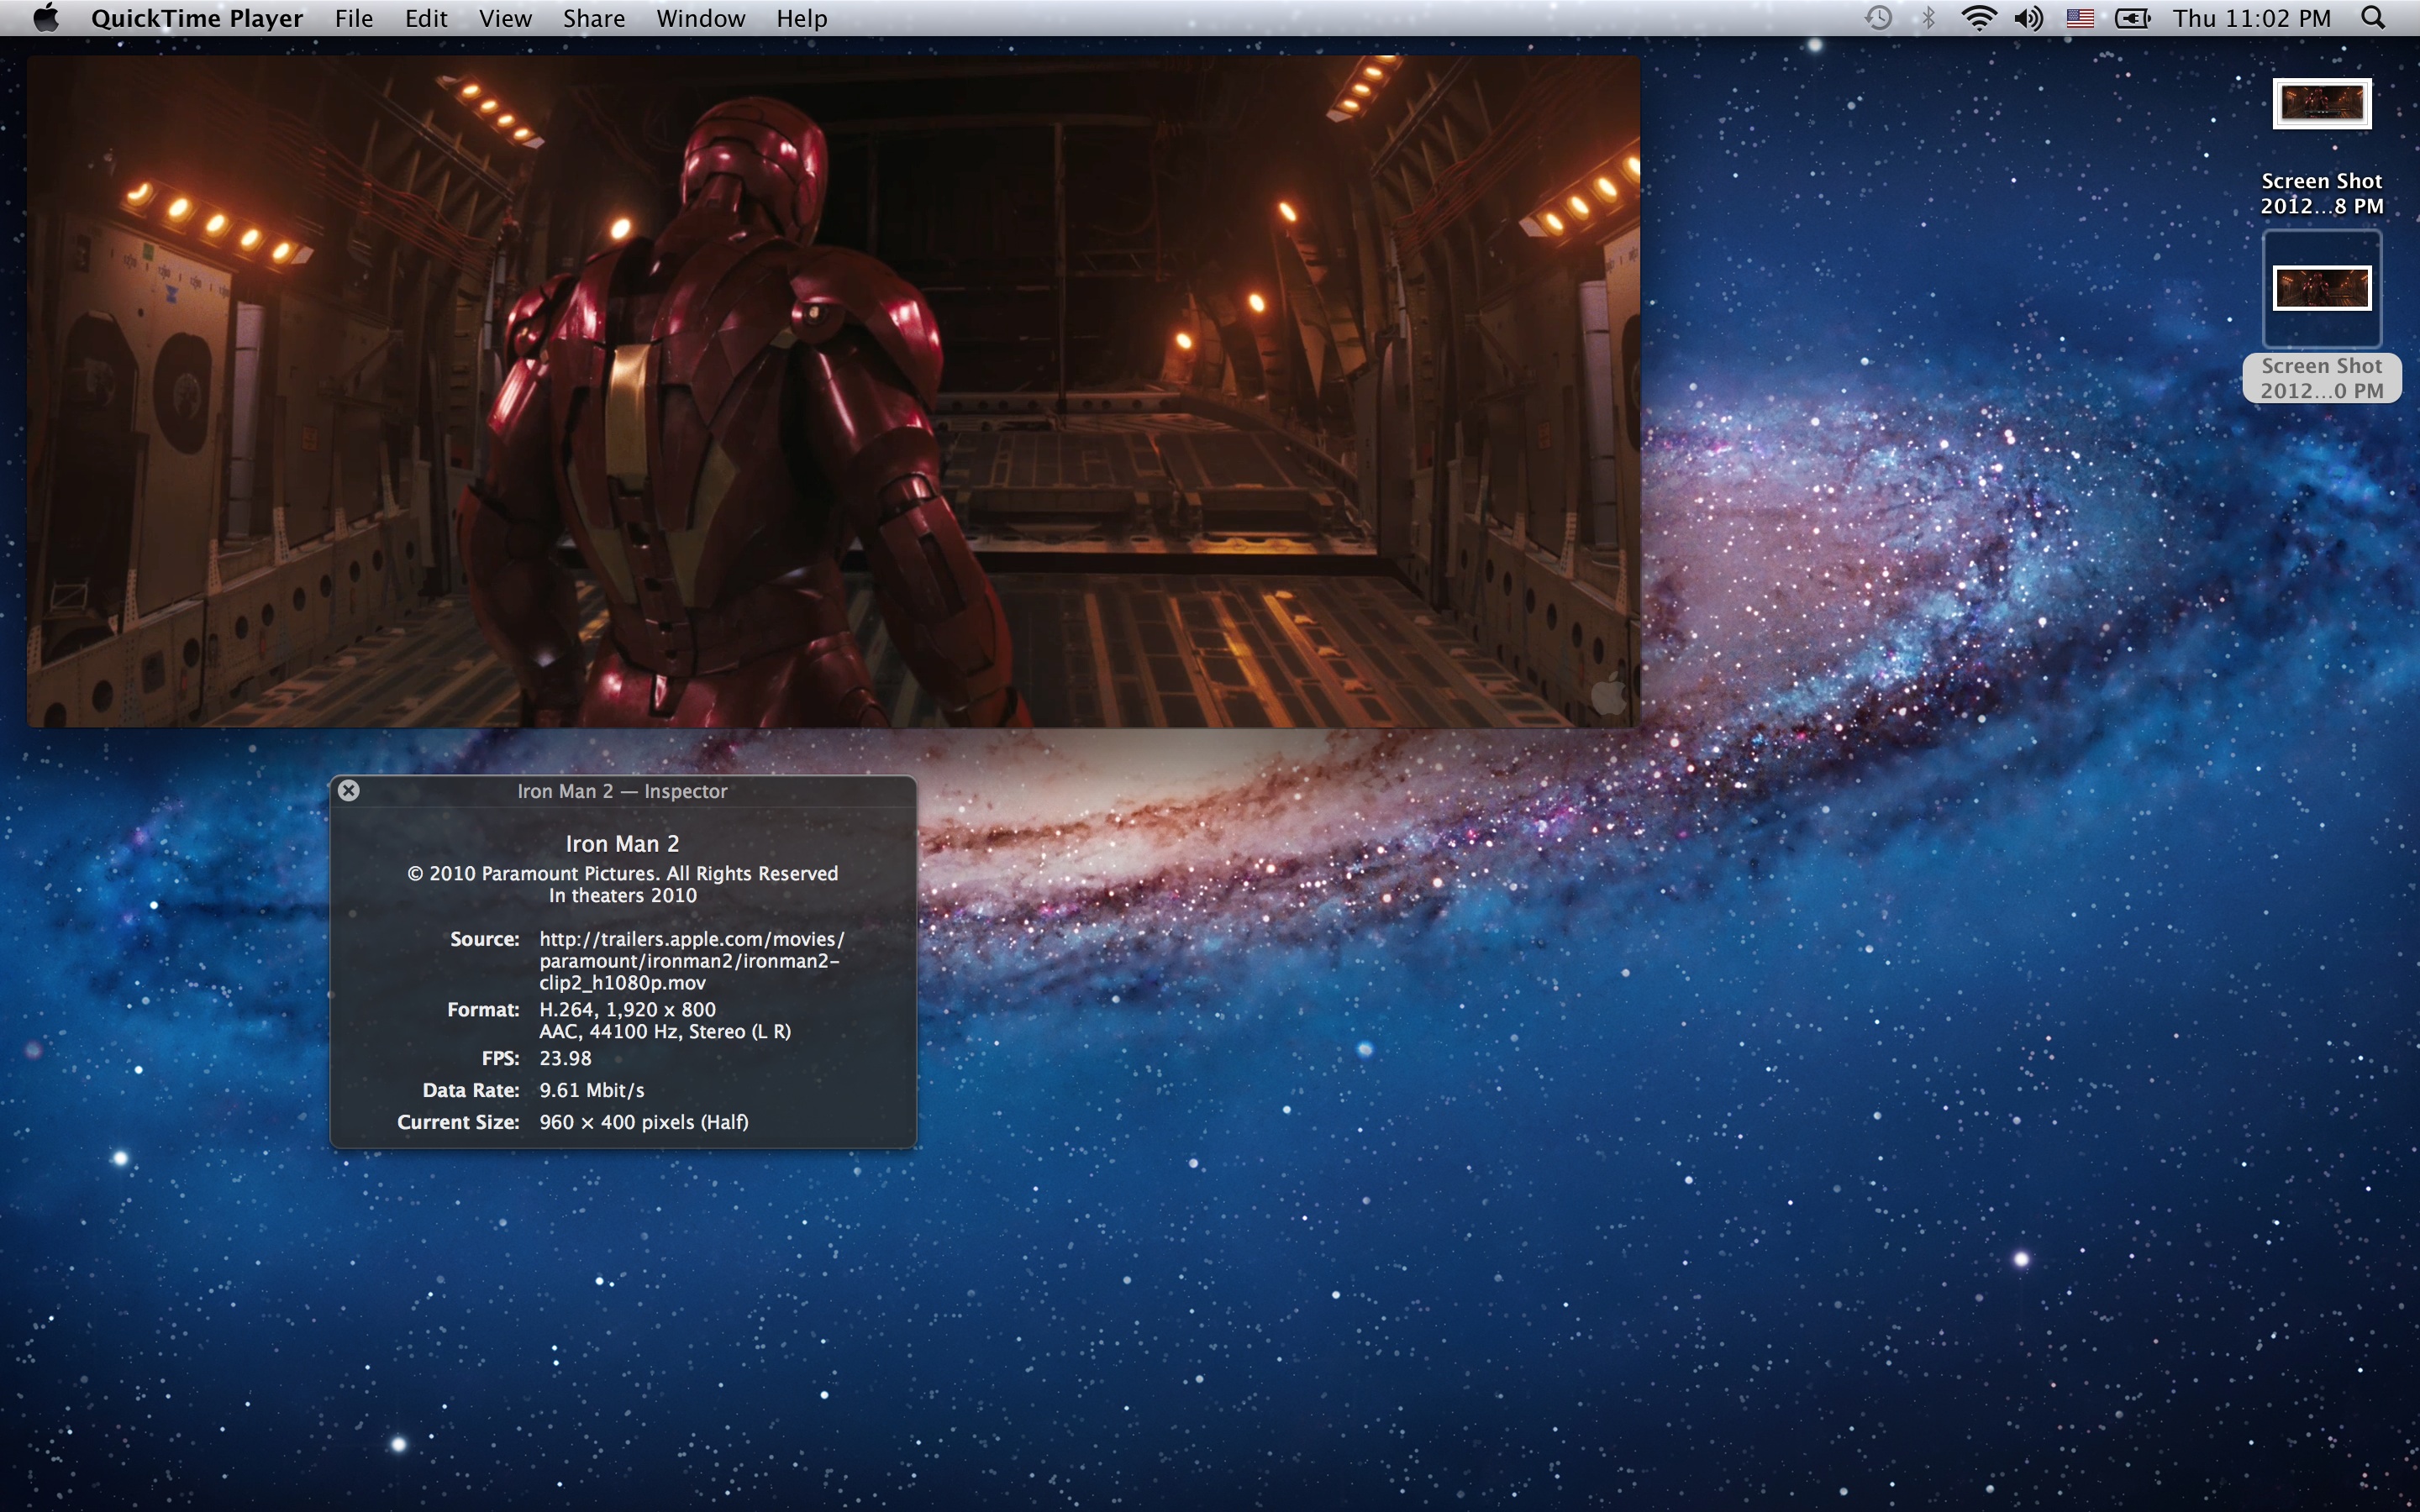Open the Edit menu
Image resolution: width=2420 pixels, height=1512 pixels.
coord(426,18)
